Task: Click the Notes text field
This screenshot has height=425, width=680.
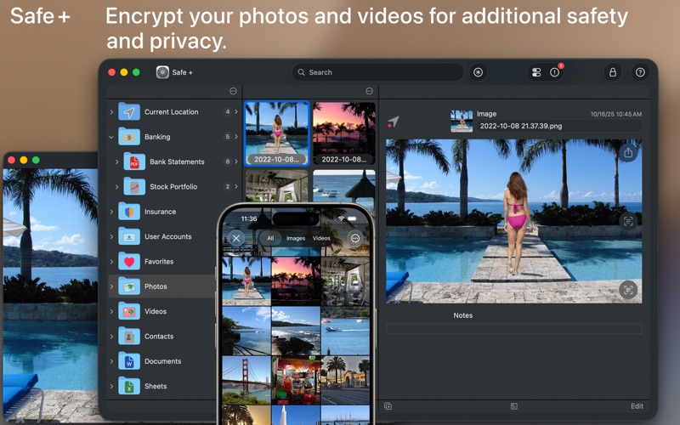Action: point(514,328)
